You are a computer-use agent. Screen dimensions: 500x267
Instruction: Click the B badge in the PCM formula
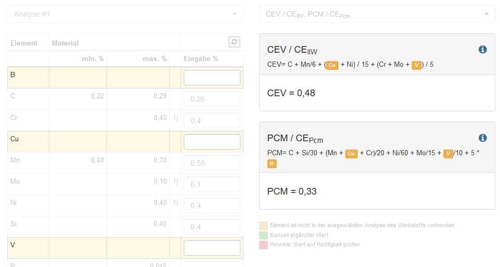pyautogui.click(x=272, y=164)
